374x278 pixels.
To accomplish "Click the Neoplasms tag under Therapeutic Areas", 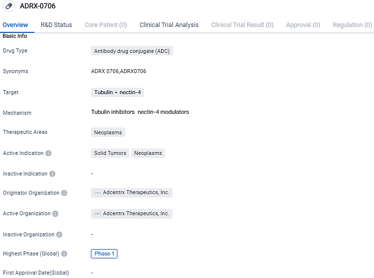I will coord(108,132).
